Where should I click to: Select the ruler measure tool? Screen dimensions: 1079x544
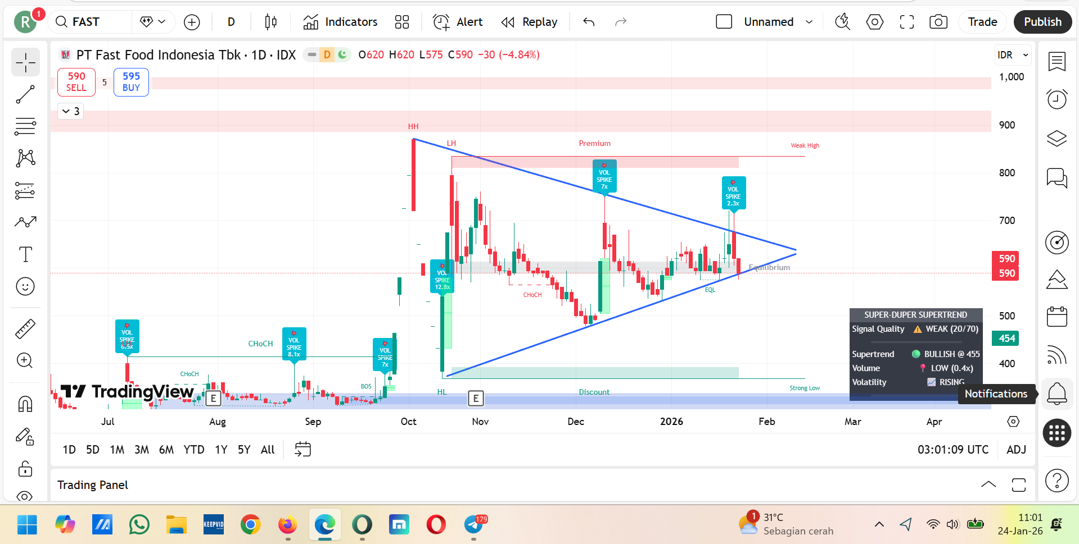click(x=25, y=328)
